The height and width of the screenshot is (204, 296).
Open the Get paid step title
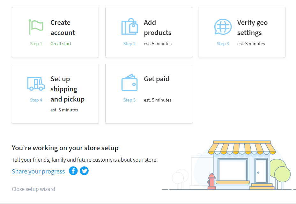coord(157,79)
